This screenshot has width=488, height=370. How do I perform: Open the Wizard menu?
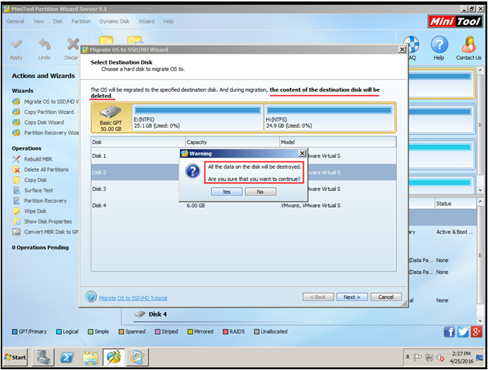(146, 21)
